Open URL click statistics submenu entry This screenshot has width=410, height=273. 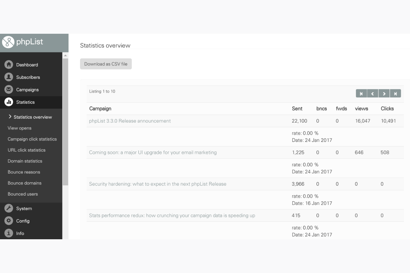click(27, 150)
